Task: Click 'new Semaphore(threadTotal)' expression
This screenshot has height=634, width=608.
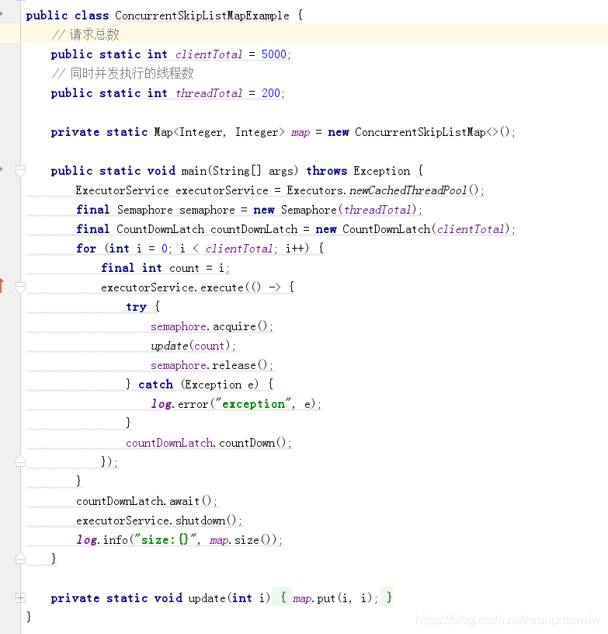Action: coord(335,210)
